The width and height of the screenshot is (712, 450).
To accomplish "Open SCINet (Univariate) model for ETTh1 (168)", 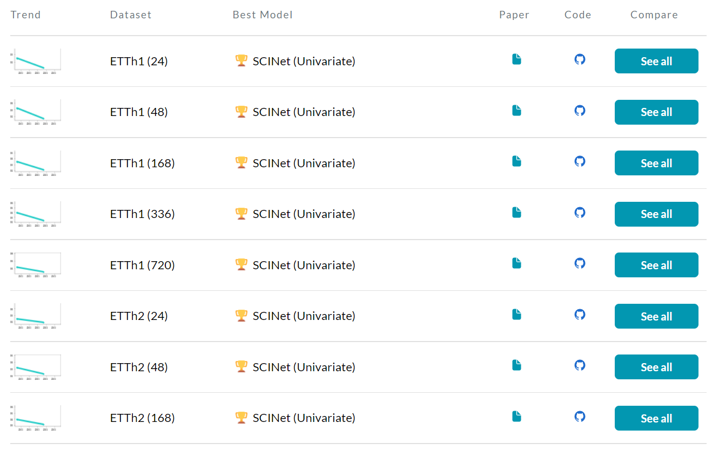I will (x=304, y=163).
